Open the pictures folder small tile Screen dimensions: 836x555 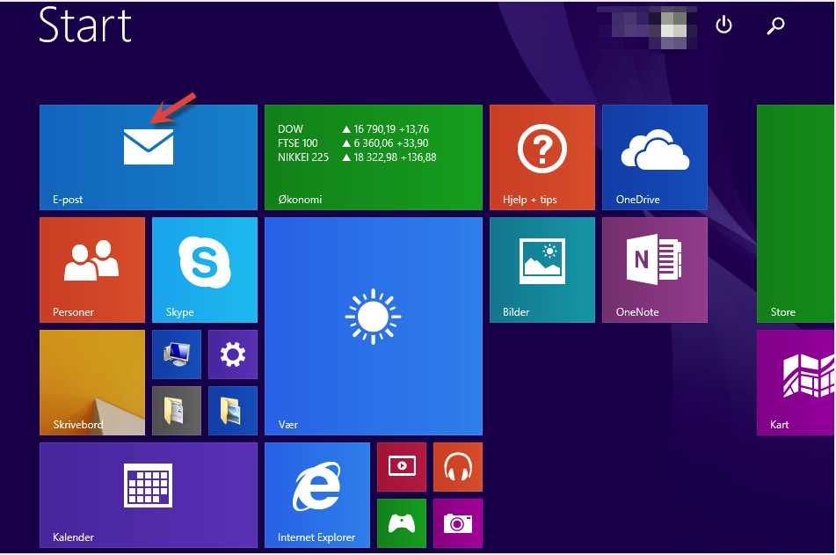[x=233, y=411]
